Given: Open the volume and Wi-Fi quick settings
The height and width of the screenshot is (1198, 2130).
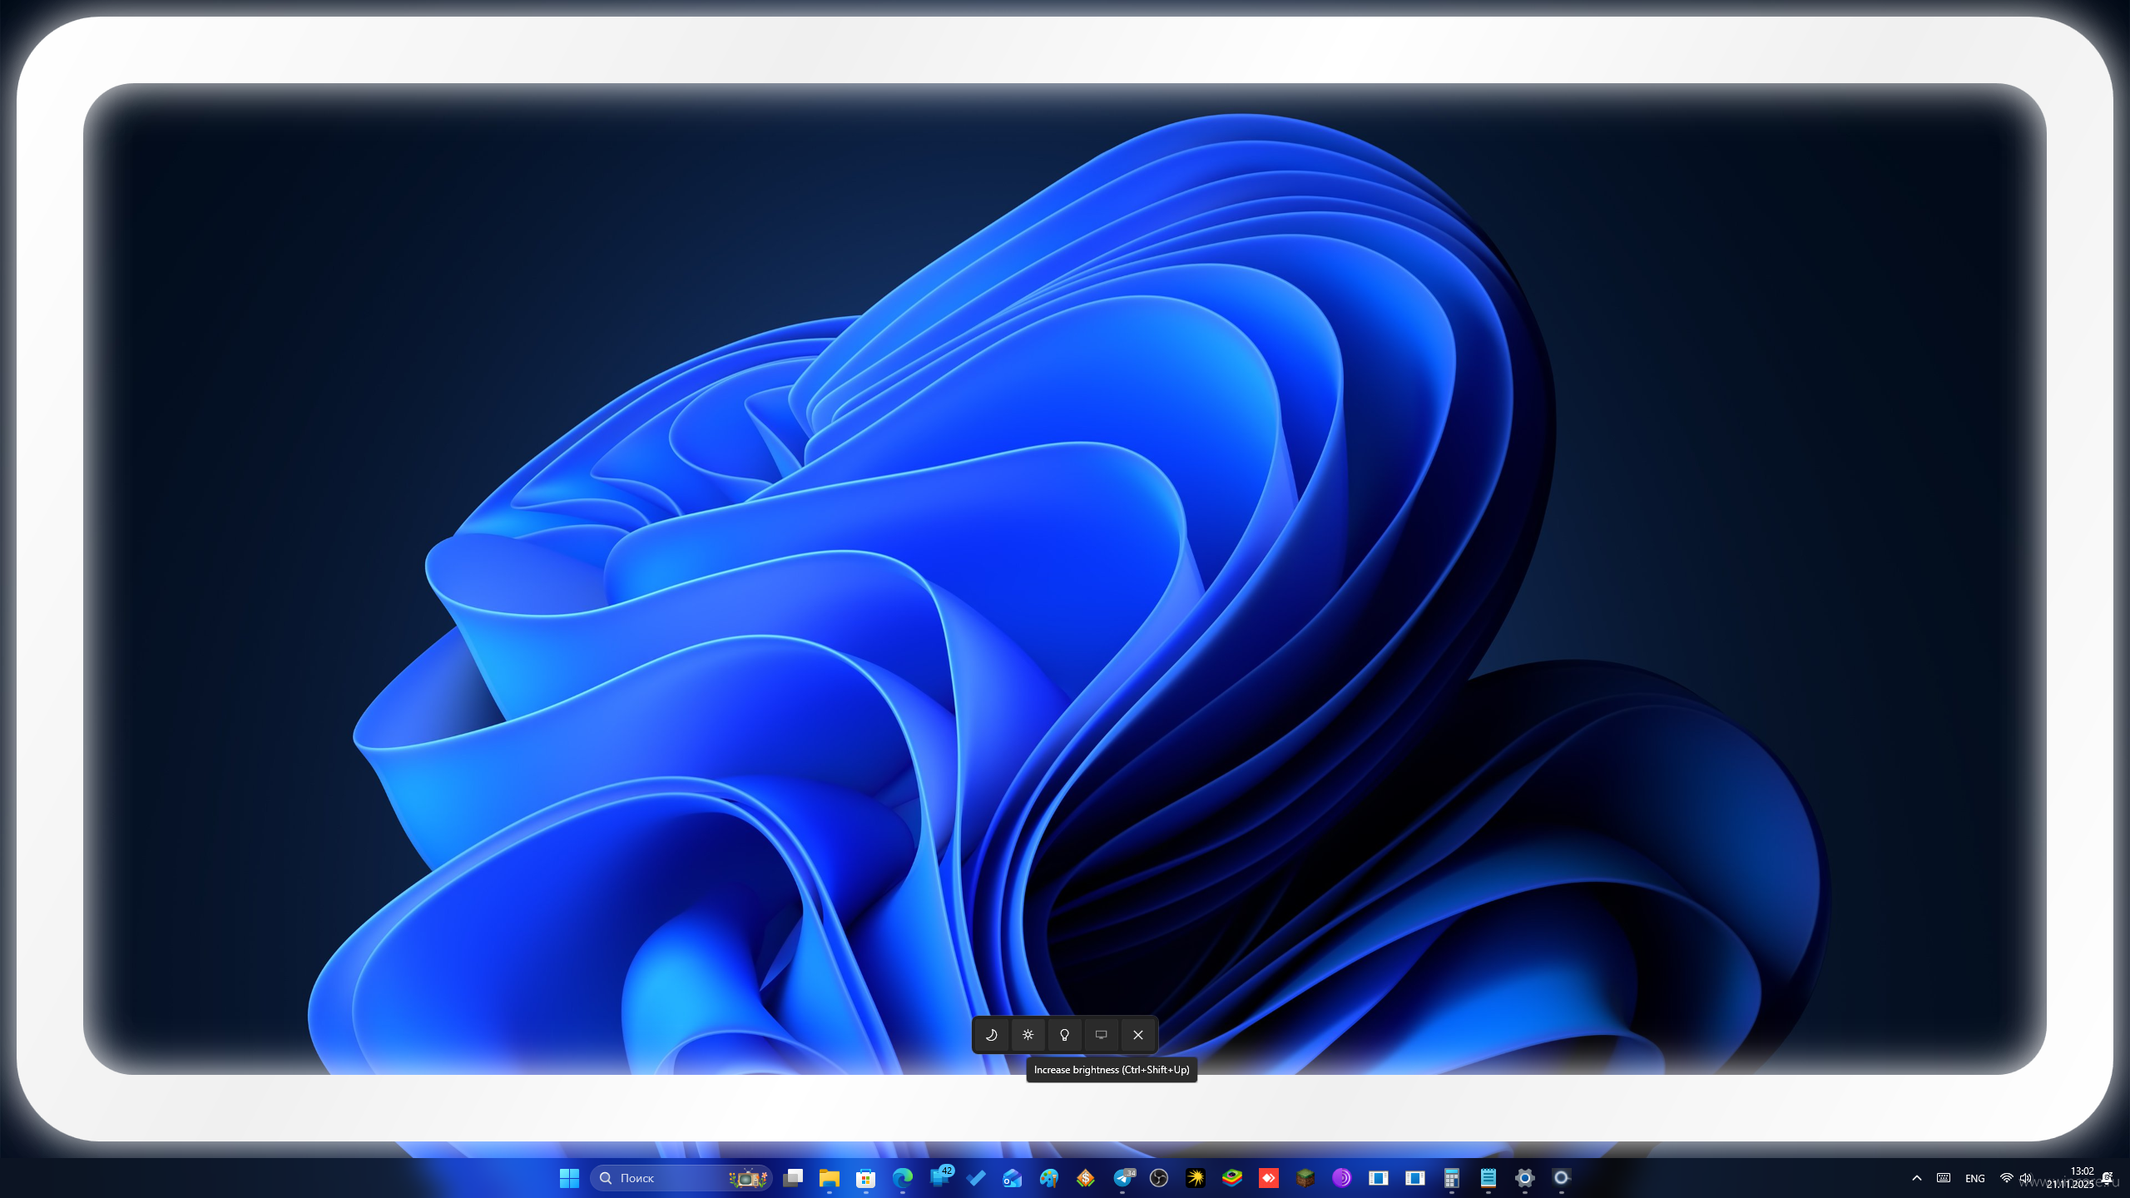Looking at the screenshot, I should click(2015, 1177).
